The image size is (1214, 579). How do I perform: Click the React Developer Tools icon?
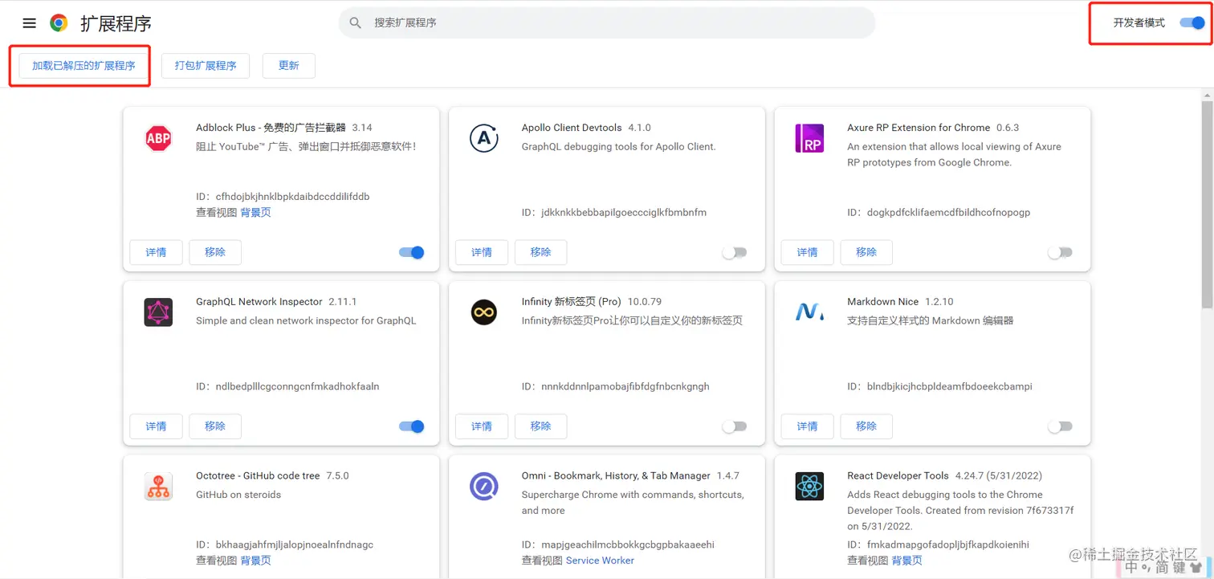pos(809,487)
